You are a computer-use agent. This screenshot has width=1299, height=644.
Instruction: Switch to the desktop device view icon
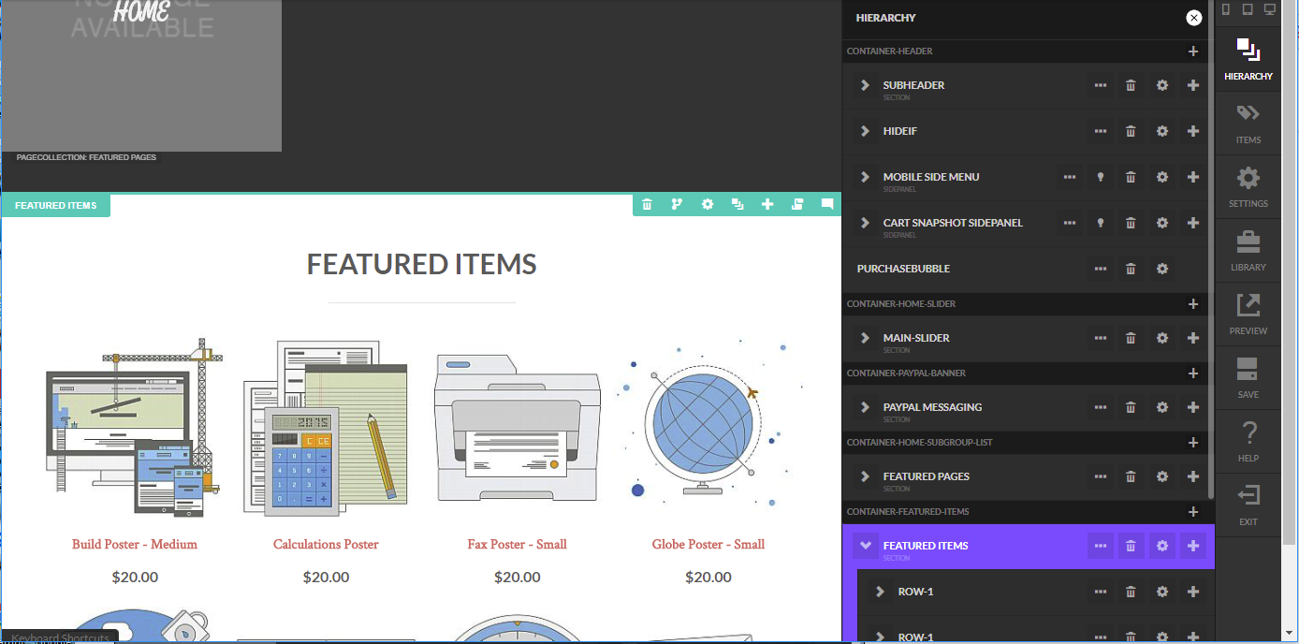point(1269,10)
